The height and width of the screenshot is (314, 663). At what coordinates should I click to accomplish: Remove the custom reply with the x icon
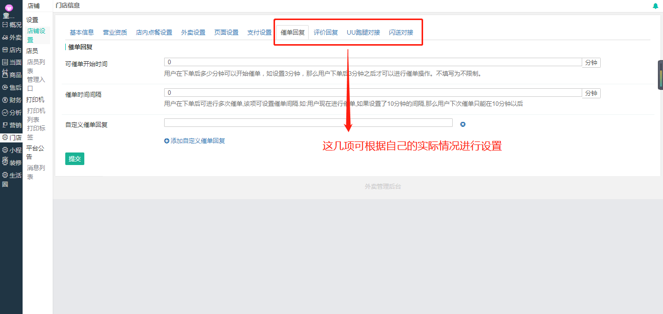(x=463, y=124)
